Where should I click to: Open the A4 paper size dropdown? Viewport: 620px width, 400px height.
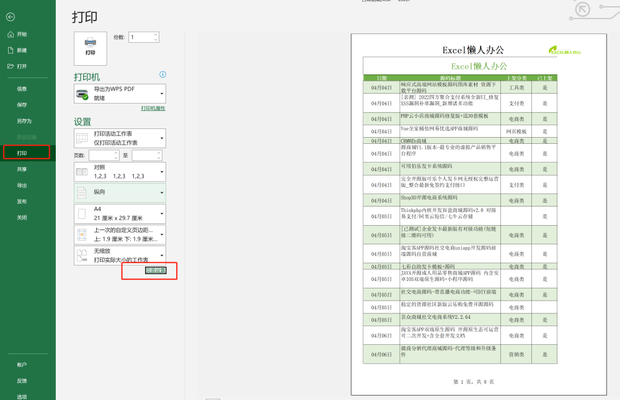[x=120, y=214]
